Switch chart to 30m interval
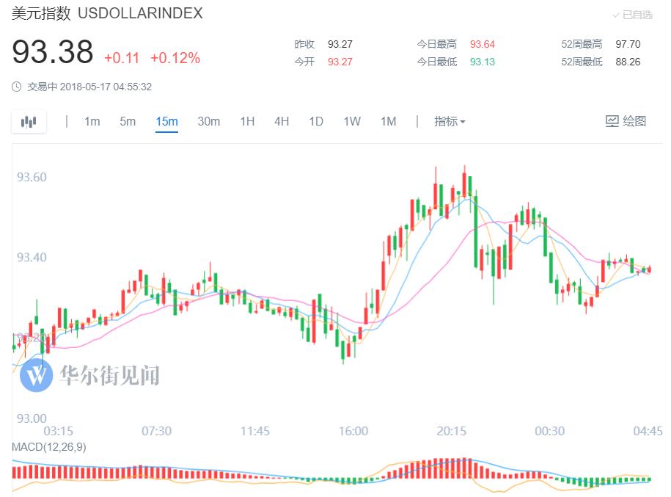Screen dimensions: 671x497 208,121
